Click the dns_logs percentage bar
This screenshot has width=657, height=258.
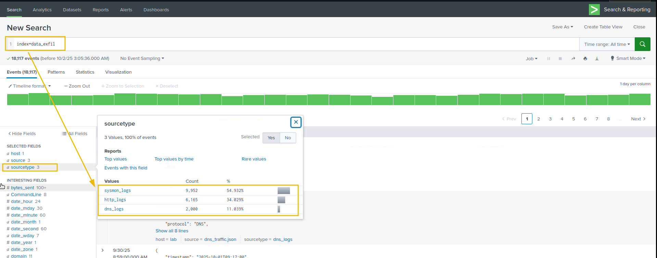point(279,209)
